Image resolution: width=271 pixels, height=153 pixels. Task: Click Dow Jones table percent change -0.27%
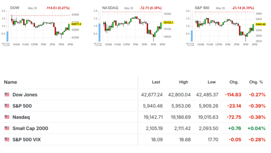257,95
